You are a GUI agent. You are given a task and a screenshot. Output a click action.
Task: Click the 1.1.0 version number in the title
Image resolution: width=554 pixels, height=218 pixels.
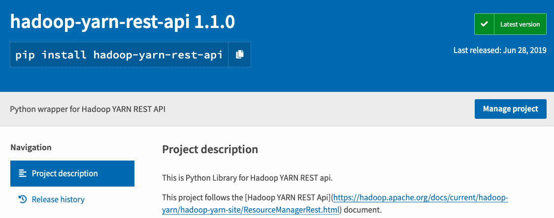pos(215,22)
